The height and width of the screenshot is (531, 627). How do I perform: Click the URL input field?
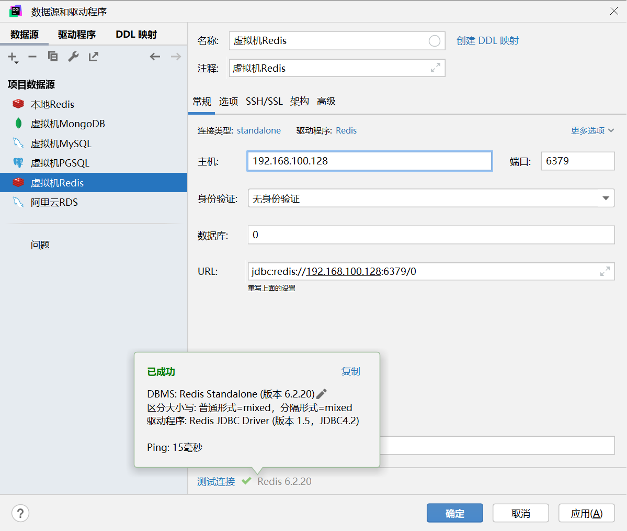click(431, 271)
